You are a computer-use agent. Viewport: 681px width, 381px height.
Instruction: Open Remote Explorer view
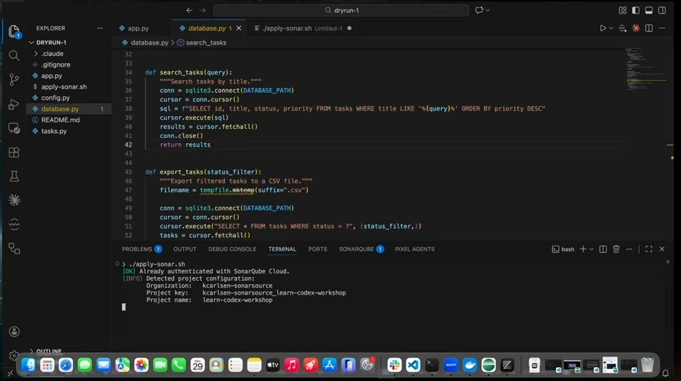click(14, 128)
